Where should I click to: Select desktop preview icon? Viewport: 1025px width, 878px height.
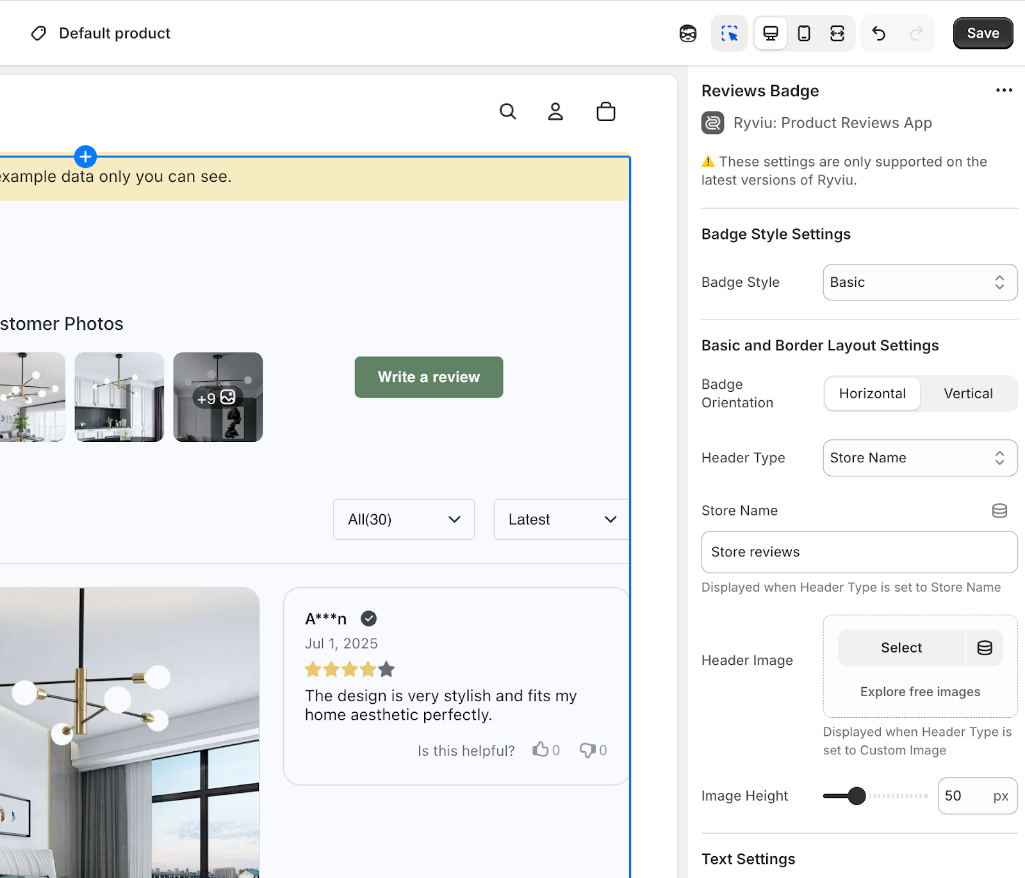(770, 33)
